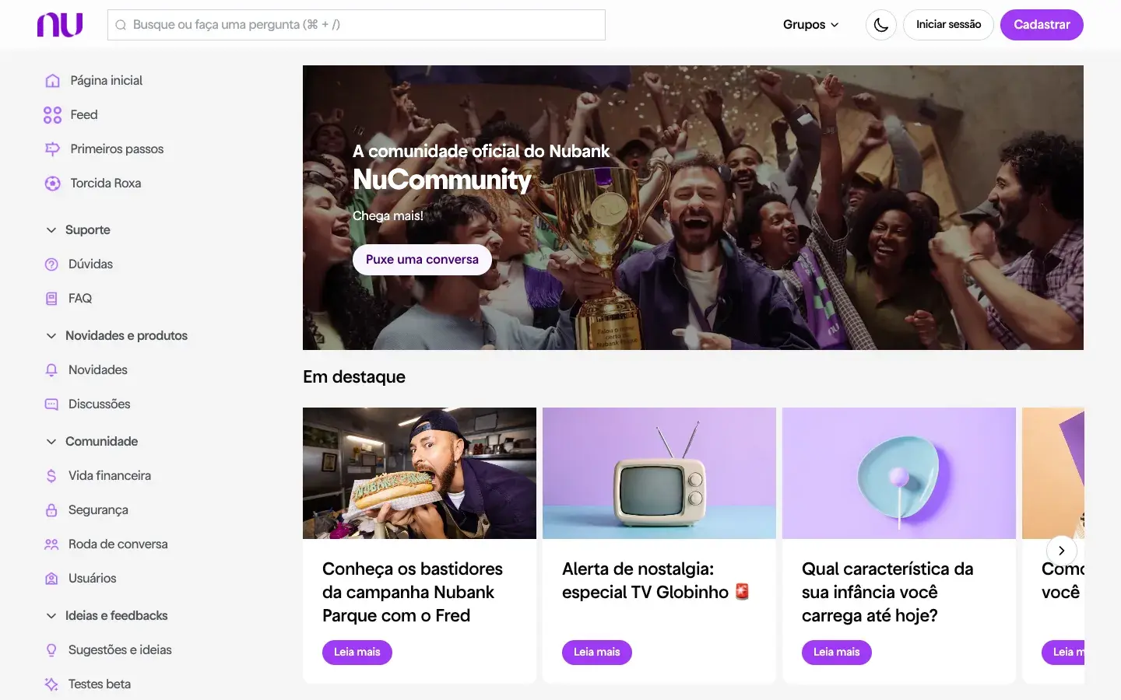Screen dimensions: 1121x700
Task: Click Leia mais on TV Globinho card
Action: [597, 652]
